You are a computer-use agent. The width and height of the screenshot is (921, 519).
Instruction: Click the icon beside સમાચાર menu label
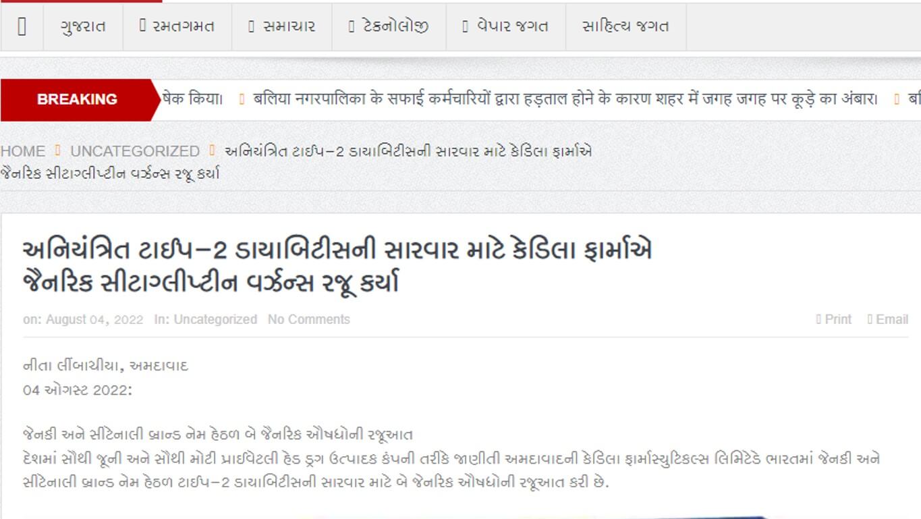tap(251, 26)
